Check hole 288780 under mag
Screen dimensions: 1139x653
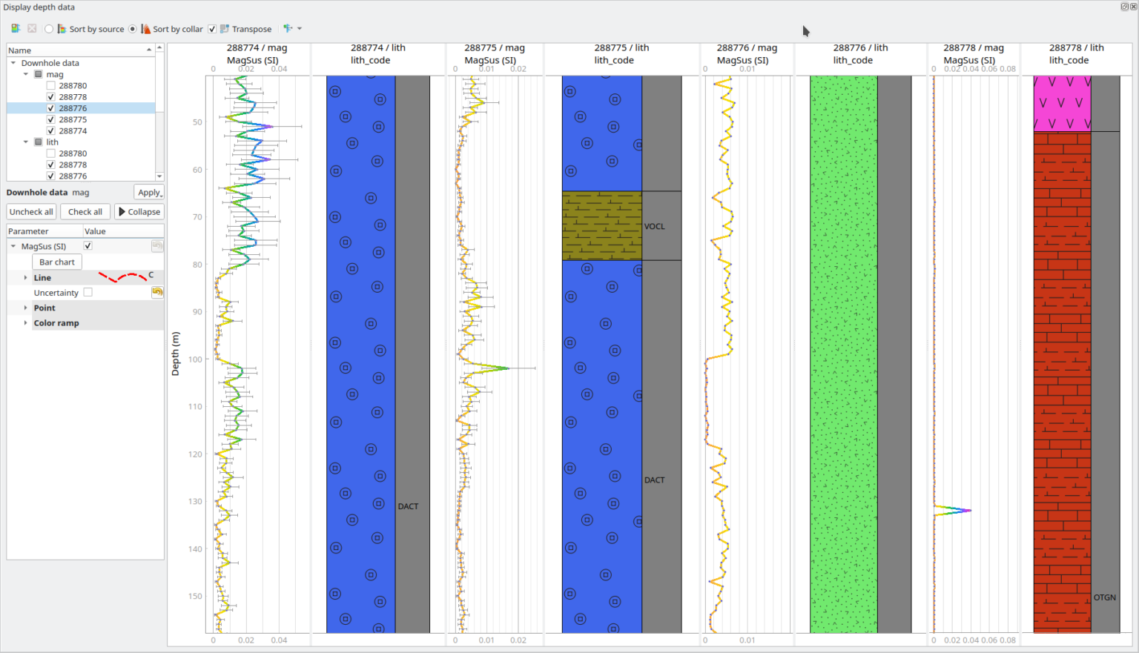click(51, 86)
